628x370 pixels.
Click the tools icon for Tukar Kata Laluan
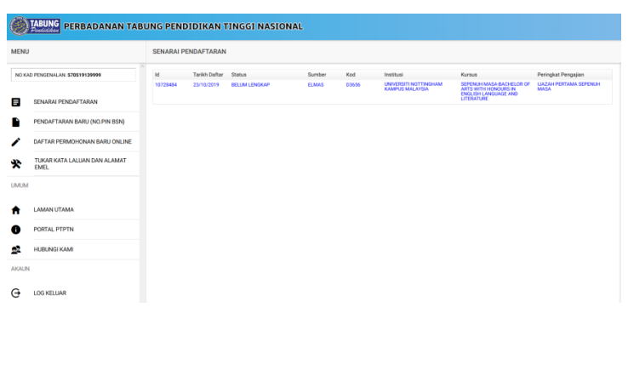(16, 164)
